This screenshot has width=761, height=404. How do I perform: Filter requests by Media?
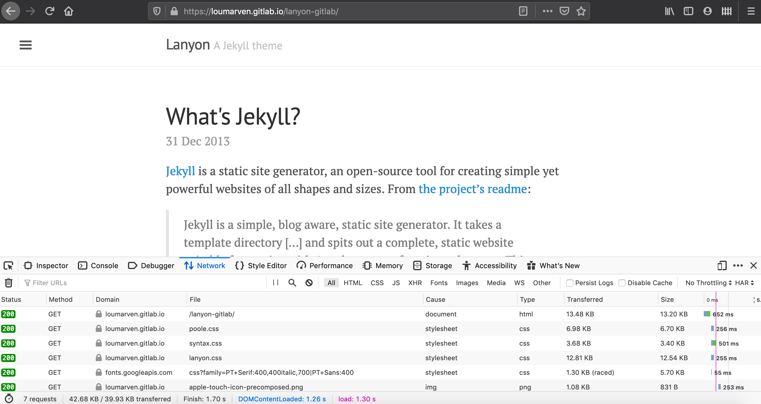[x=496, y=283]
